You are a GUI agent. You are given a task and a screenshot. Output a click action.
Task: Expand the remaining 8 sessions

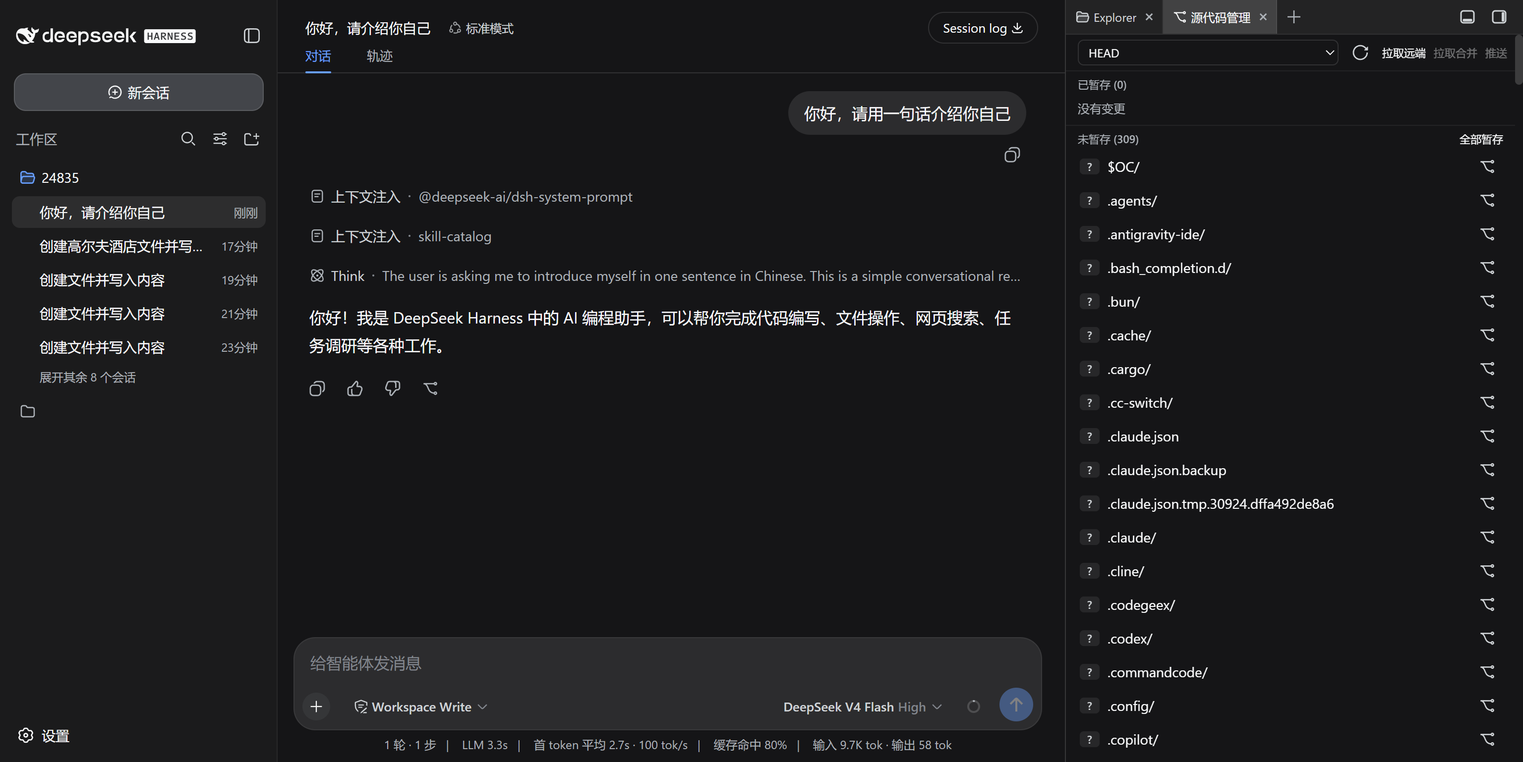tap(87, 377)
